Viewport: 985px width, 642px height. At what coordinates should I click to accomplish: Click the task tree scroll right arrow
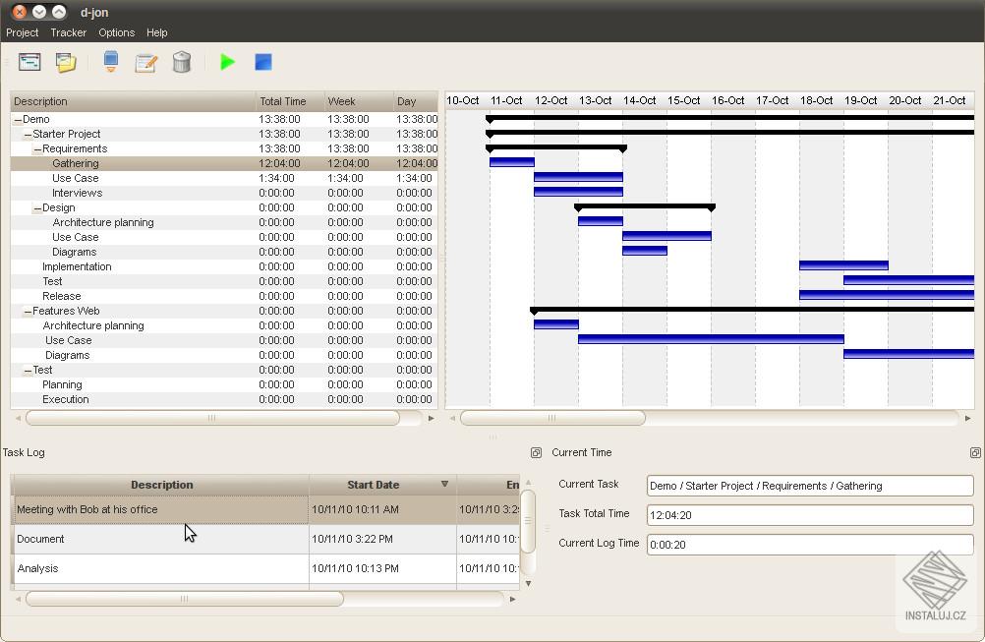(431, 418)
